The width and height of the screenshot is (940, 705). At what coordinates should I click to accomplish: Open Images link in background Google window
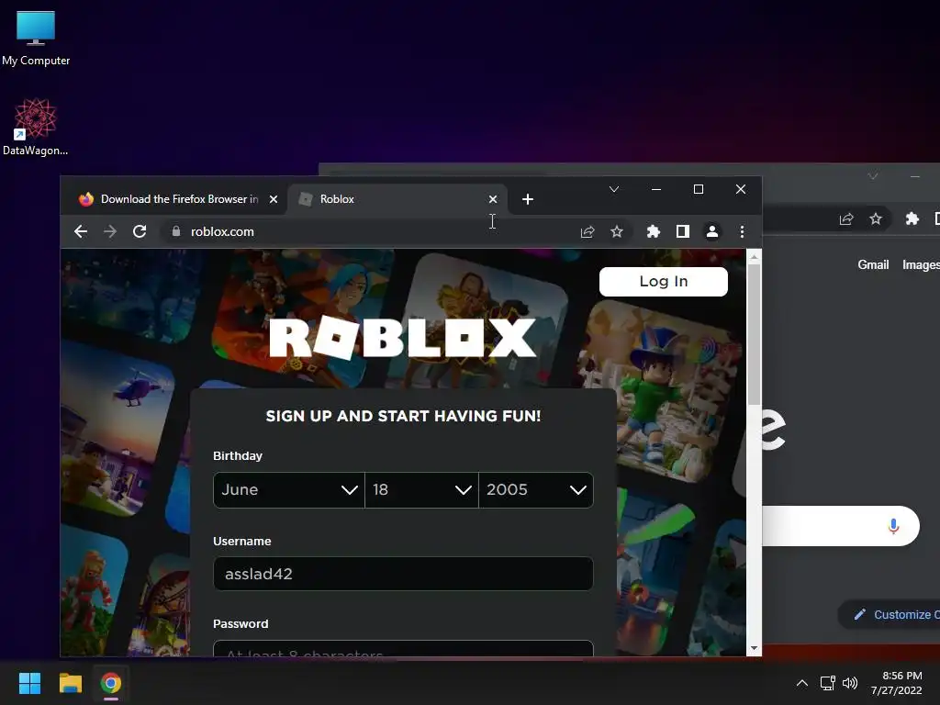921,265
